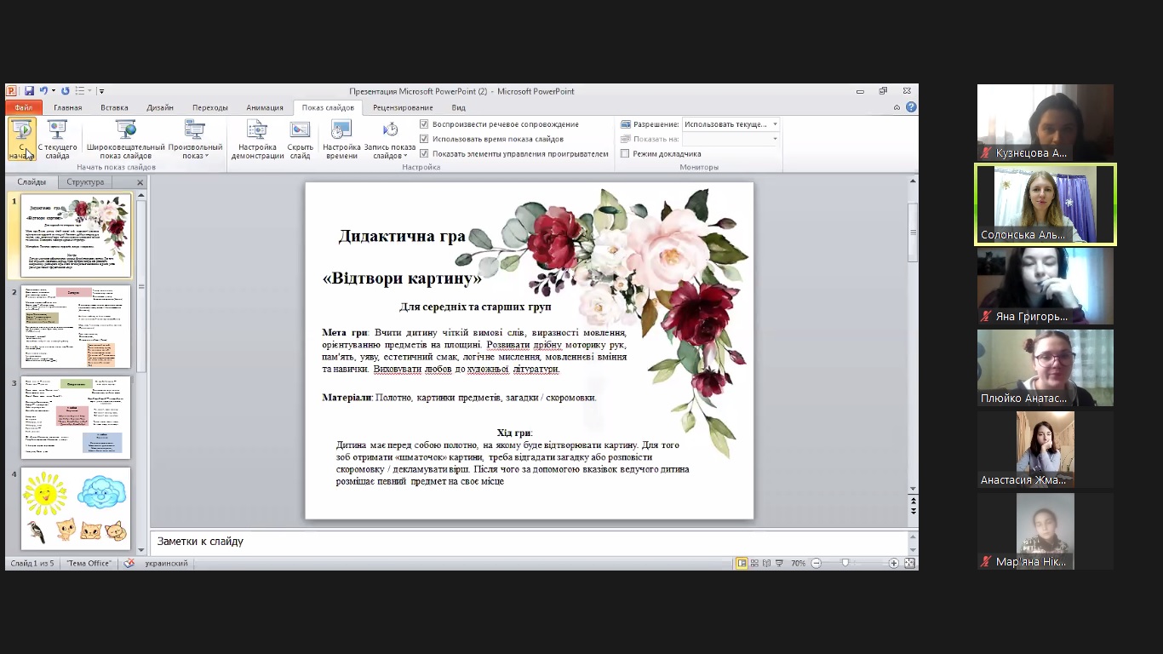Screen dimensions: 1163x654
Task: Uncheck Play Narrations checkbox
Action: tap(424, 124)
